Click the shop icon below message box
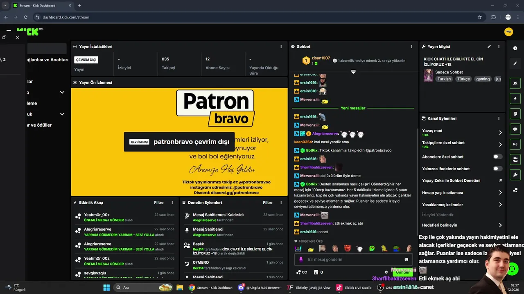 pyautogui.click(x=316, y=272)
